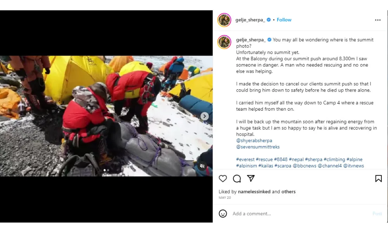
Task: Open @sevensummittreks mention link
Action: [x=258, y=147]
